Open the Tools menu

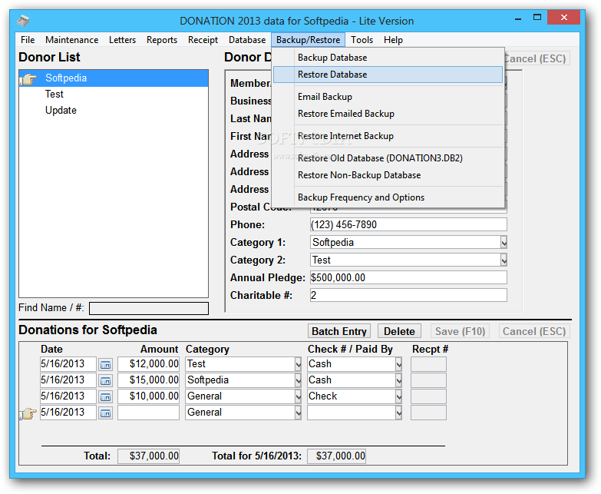362,40
